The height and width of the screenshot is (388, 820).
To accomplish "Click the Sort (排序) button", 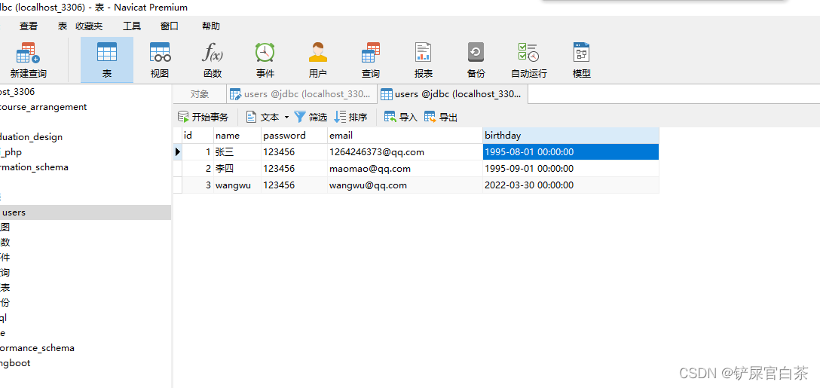I will (351, 117).
